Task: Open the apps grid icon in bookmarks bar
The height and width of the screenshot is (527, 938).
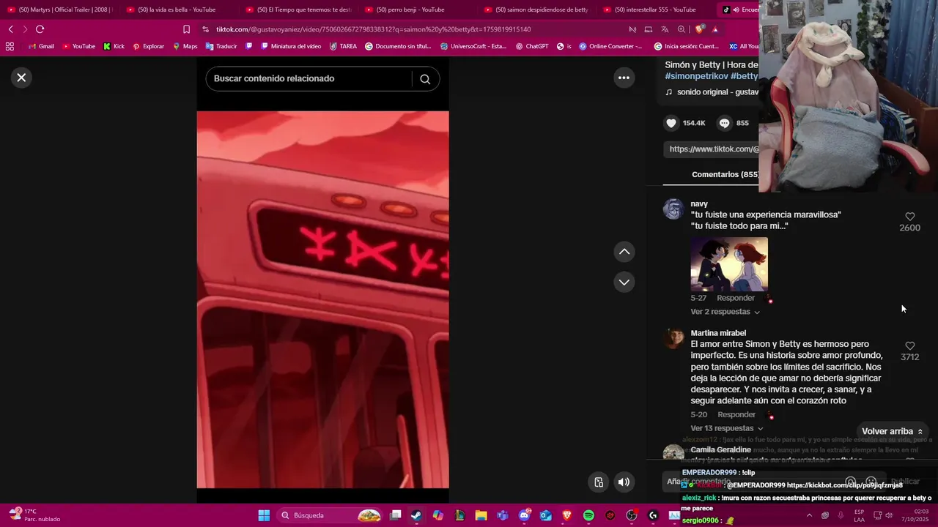Action: point(10,46)
